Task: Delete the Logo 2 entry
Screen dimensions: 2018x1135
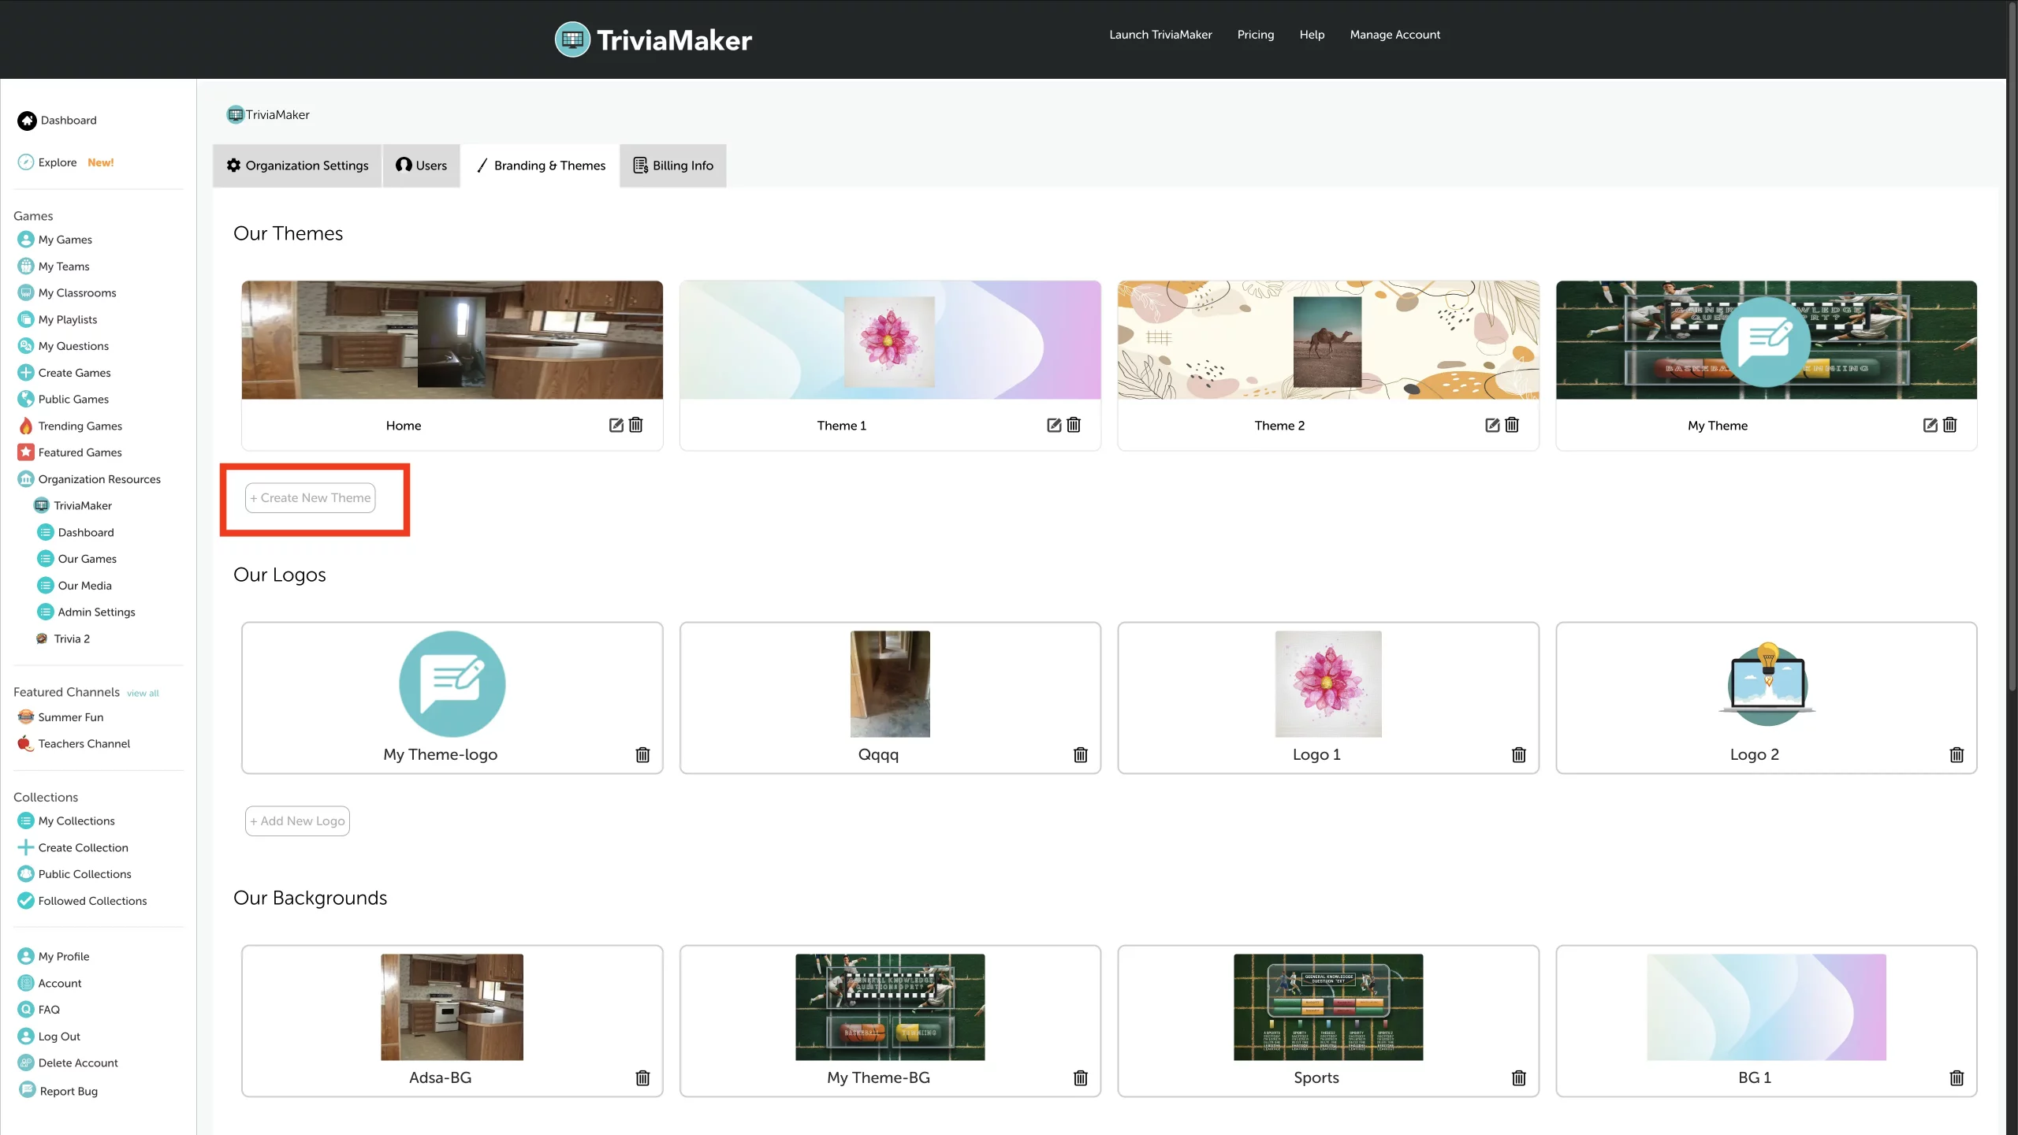Action: (1957, 754)
